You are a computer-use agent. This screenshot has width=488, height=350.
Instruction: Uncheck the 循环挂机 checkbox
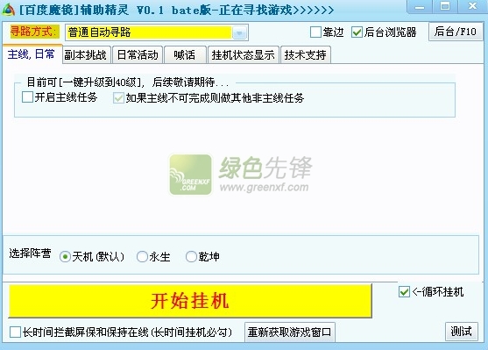(404, 292)
